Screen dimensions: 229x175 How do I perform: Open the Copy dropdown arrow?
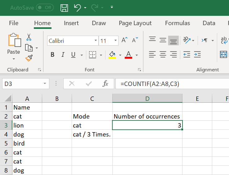[37, 48]
